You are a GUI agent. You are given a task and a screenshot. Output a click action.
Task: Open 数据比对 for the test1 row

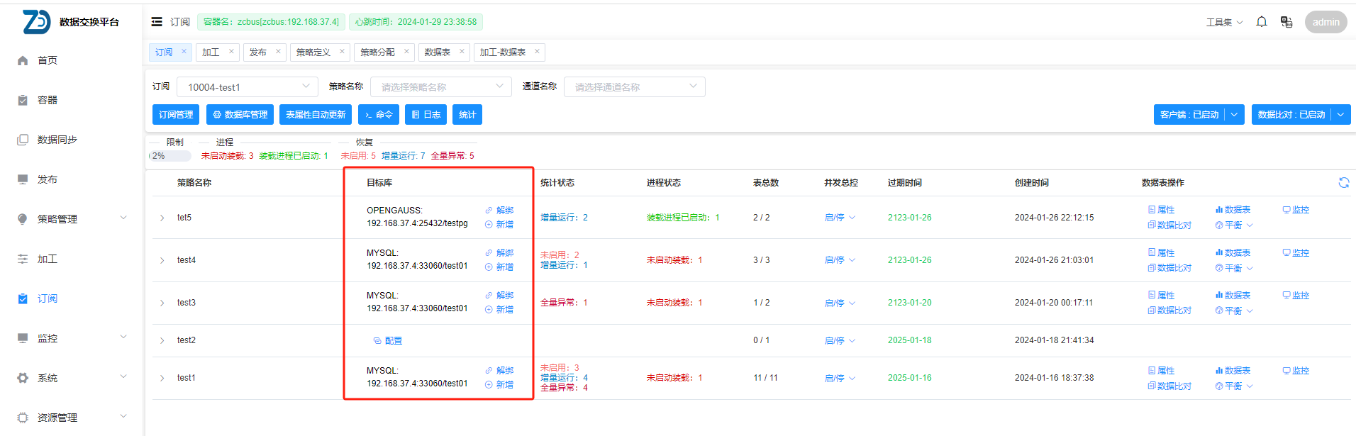[1169, 386]
